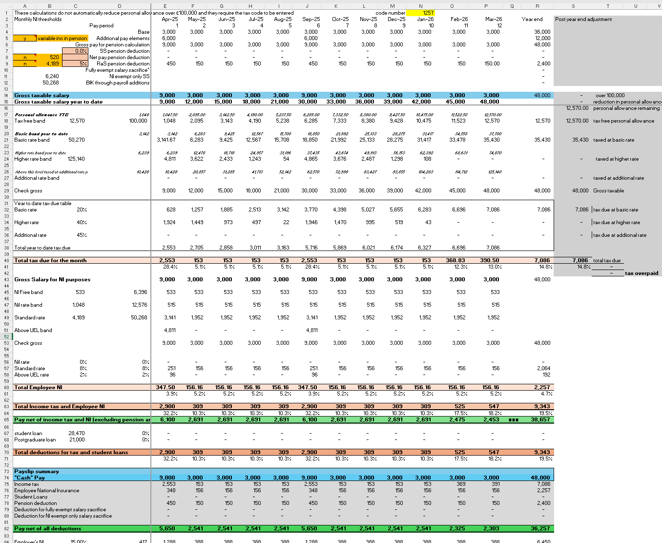This screenshot has height=543, width=662.
Task: Click the 'Post year end adjustment' label
Action: click(x=583, y=19)
